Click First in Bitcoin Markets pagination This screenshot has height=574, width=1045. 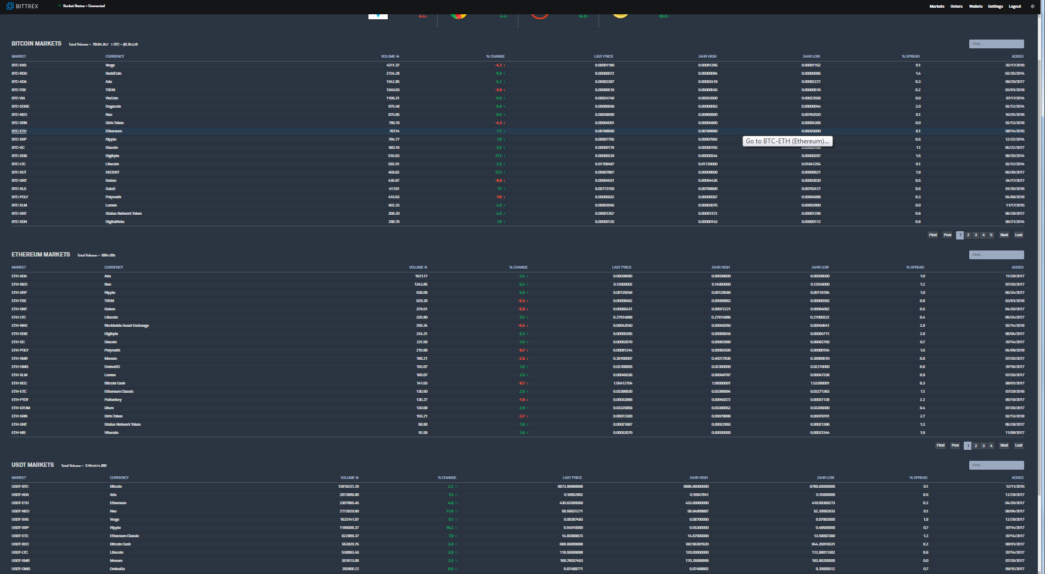click(x=933, y=235)
